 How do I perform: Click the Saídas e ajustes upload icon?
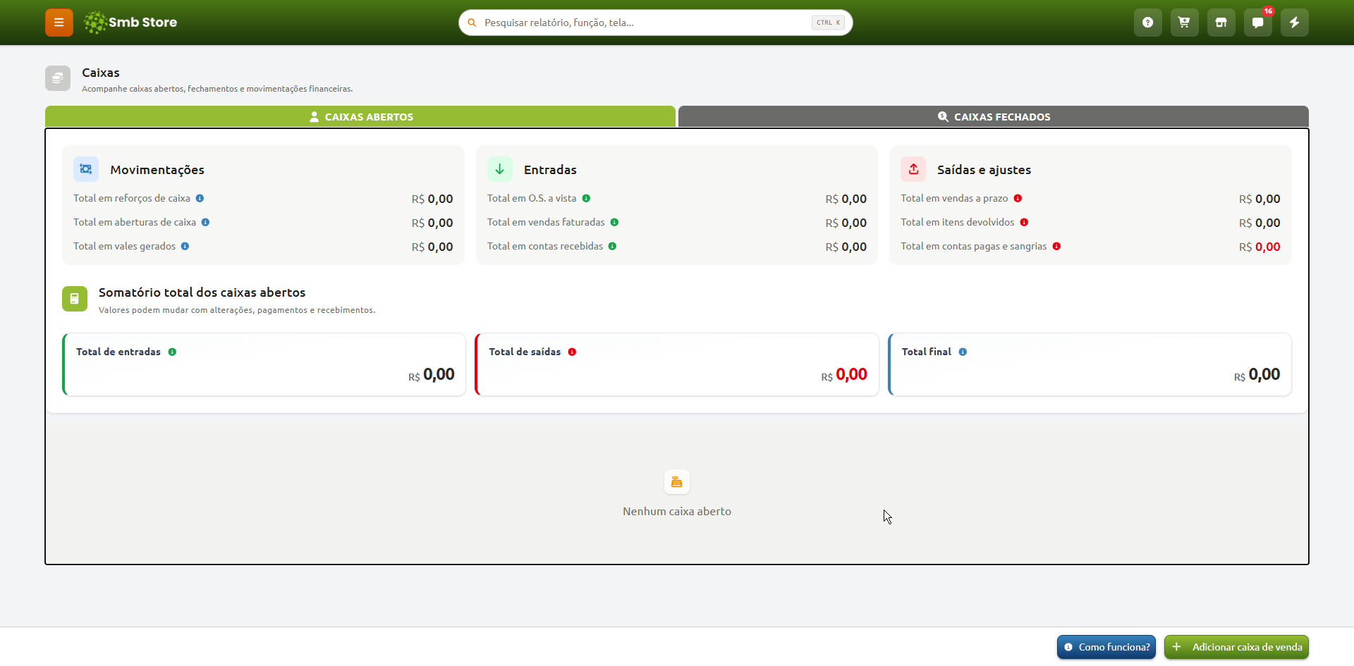pyautogui.click(x=913, y=169)
